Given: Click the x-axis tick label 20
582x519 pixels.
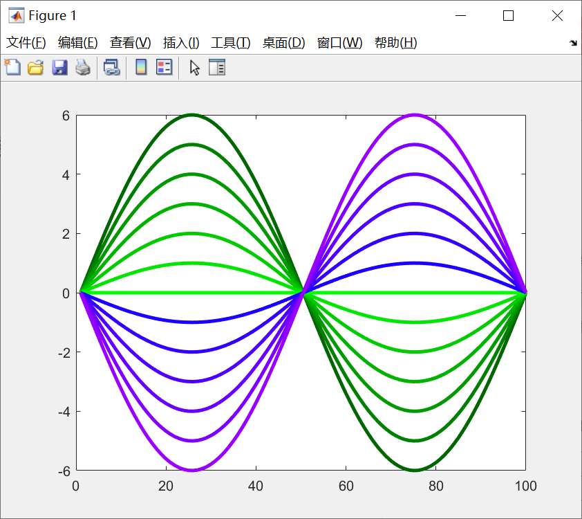Looking at the screenshot, I should [x=166, y=486].
